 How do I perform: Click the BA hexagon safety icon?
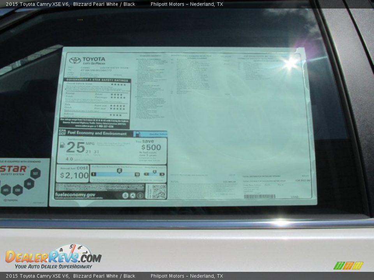pos(29,184)
